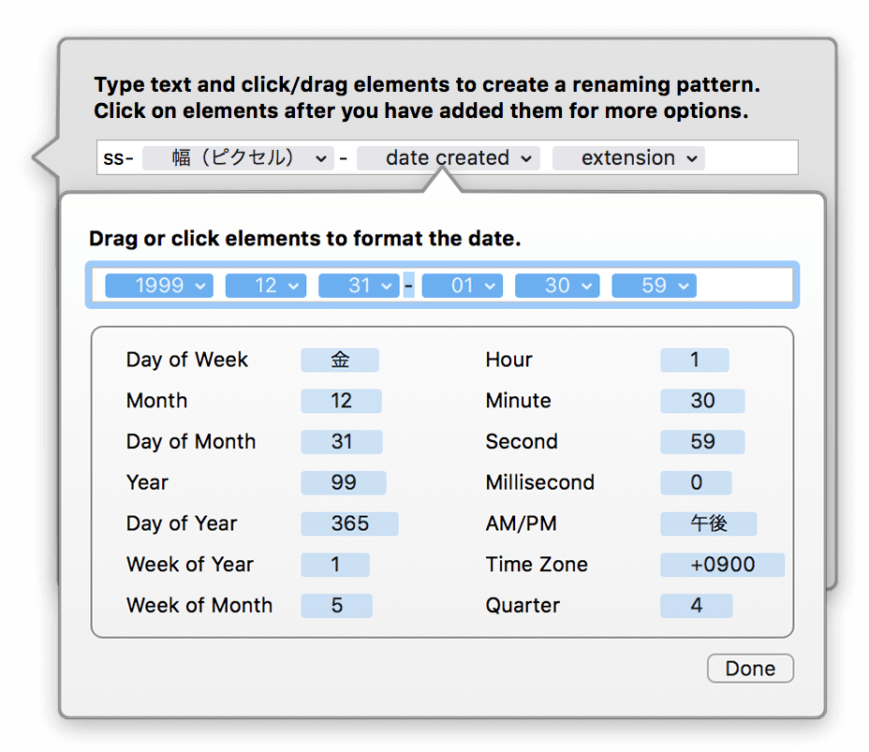Add the Day of Week 金 element

pyautogui.click(x=340, y=360)
